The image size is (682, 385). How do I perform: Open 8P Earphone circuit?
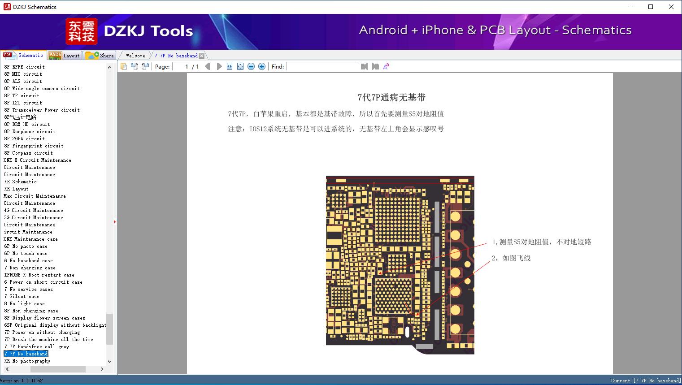[30, 131]
